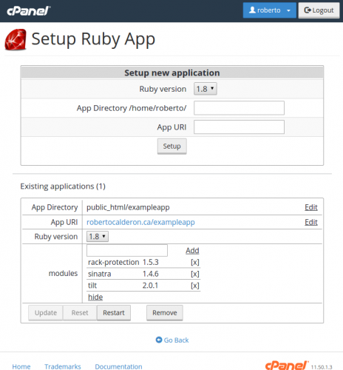Click the 11.50.1.3 version number
Screen dimensions: 343x370
pos(322,367)
